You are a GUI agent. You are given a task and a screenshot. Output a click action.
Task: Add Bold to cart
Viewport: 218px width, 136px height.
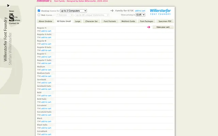pos(46,96)
